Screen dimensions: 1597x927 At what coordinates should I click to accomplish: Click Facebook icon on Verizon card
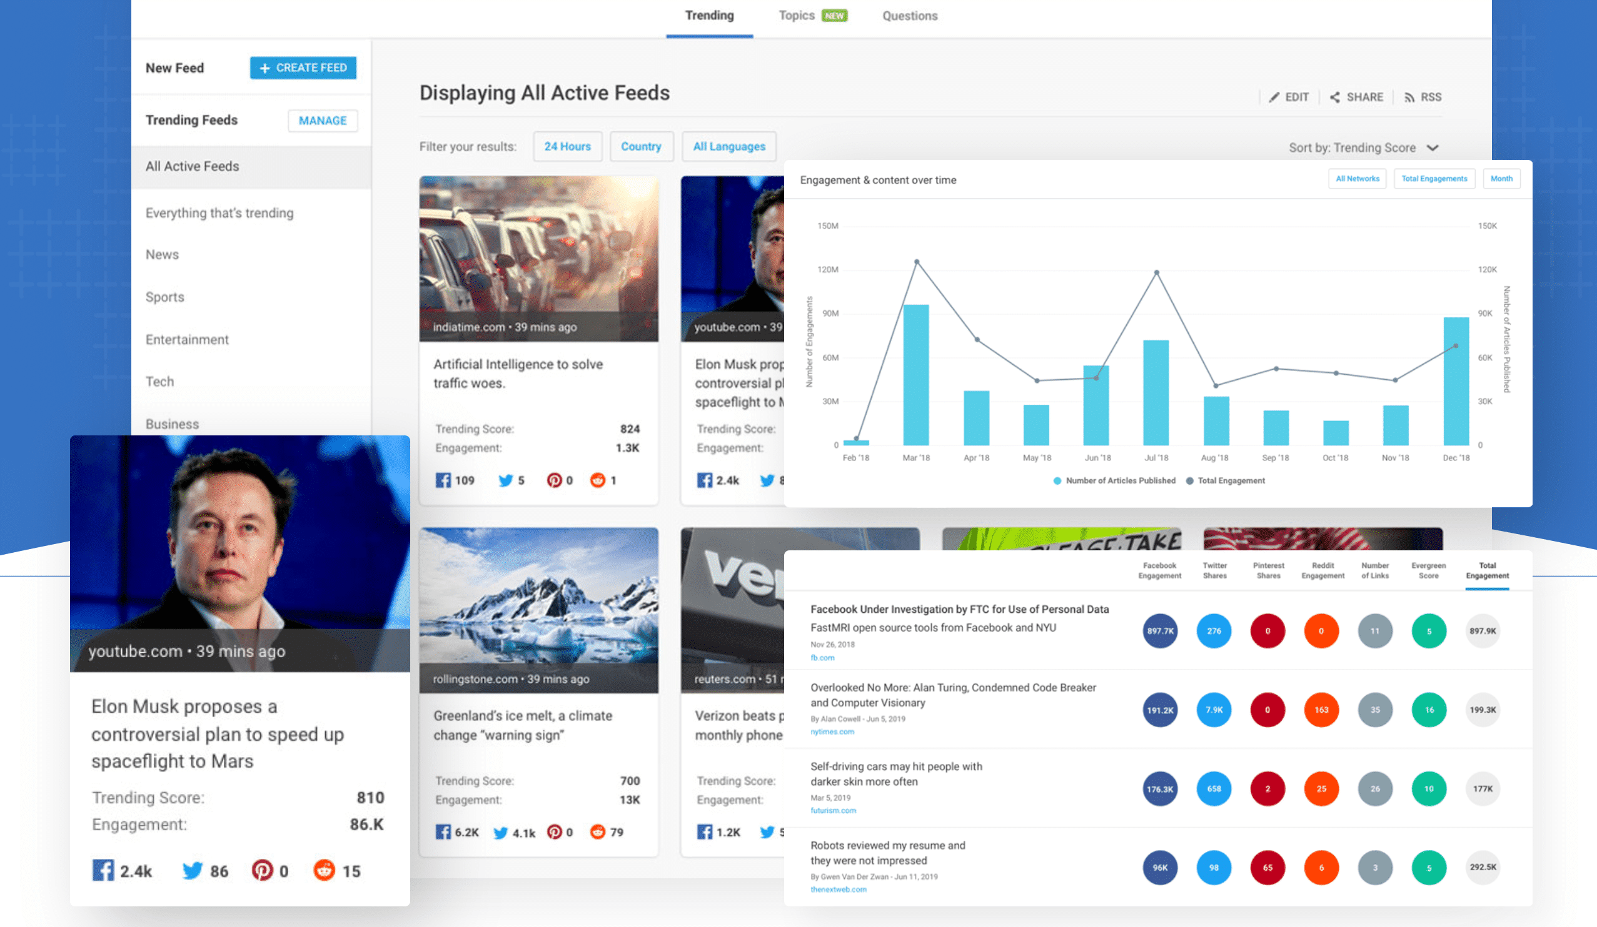pos(705,831)
